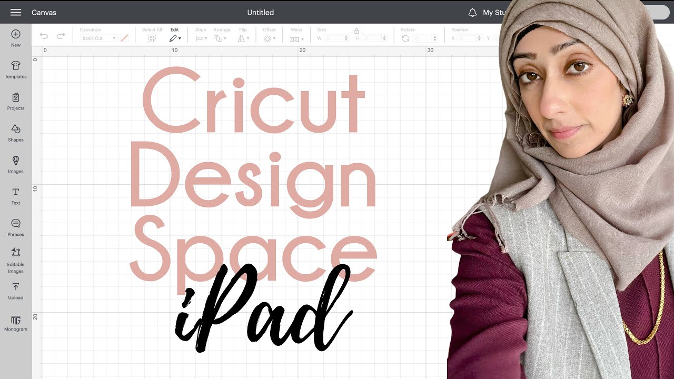Open the Phrases panel
Viewport: 674px width, 379px height.
(x=16, y=227)
